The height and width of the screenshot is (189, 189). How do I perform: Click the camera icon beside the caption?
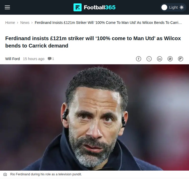[5, 174]
